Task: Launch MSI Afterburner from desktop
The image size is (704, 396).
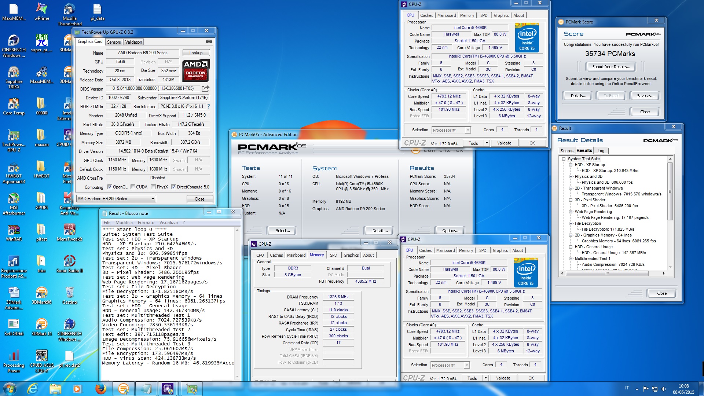Action: (14, 204)
